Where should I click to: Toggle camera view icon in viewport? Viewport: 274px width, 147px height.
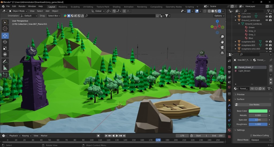click(x=222, y=47)
